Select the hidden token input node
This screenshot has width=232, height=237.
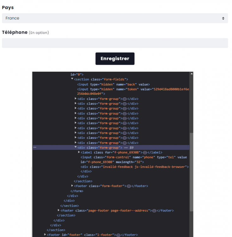133,89
